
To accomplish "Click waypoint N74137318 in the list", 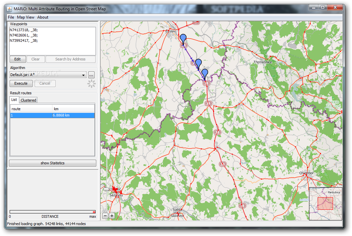I will pyautogui.click(x=24, y=30).
